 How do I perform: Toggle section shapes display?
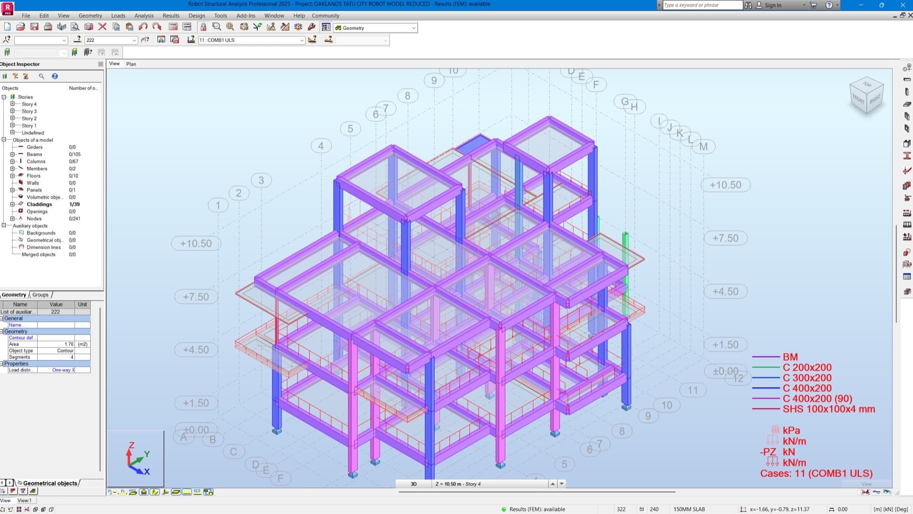(x=155, y=492)
